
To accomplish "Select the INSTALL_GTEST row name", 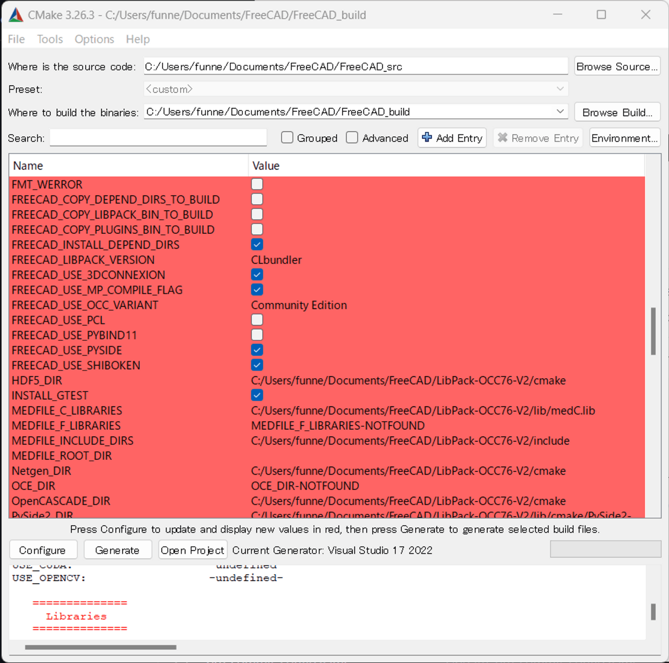I will click(x=50, y=395).
